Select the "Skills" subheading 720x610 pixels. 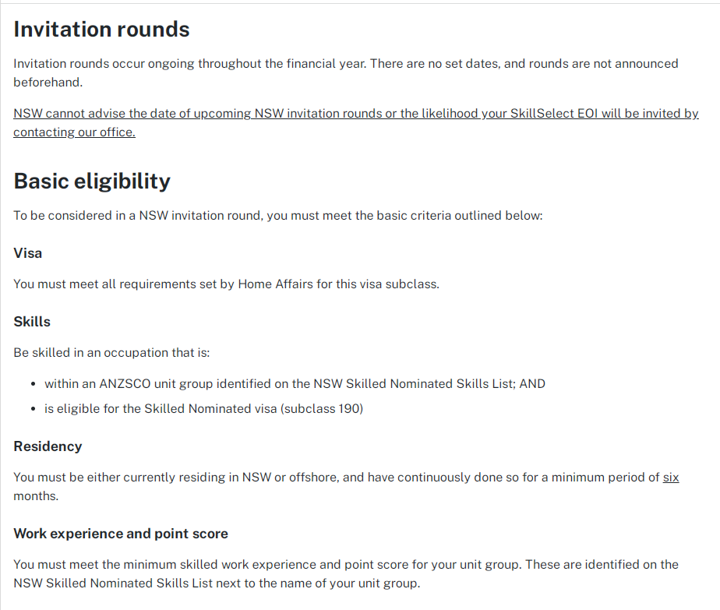pos(32,322)
